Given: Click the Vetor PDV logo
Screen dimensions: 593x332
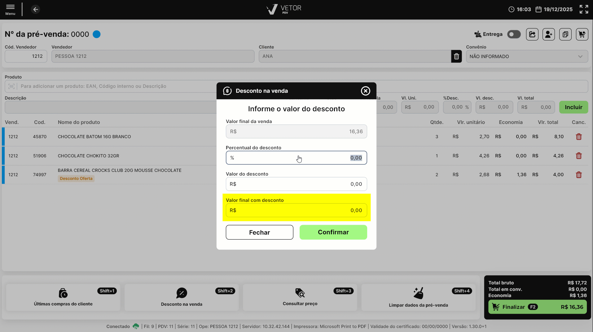Looking at the screenshot, I should (284, 9).
